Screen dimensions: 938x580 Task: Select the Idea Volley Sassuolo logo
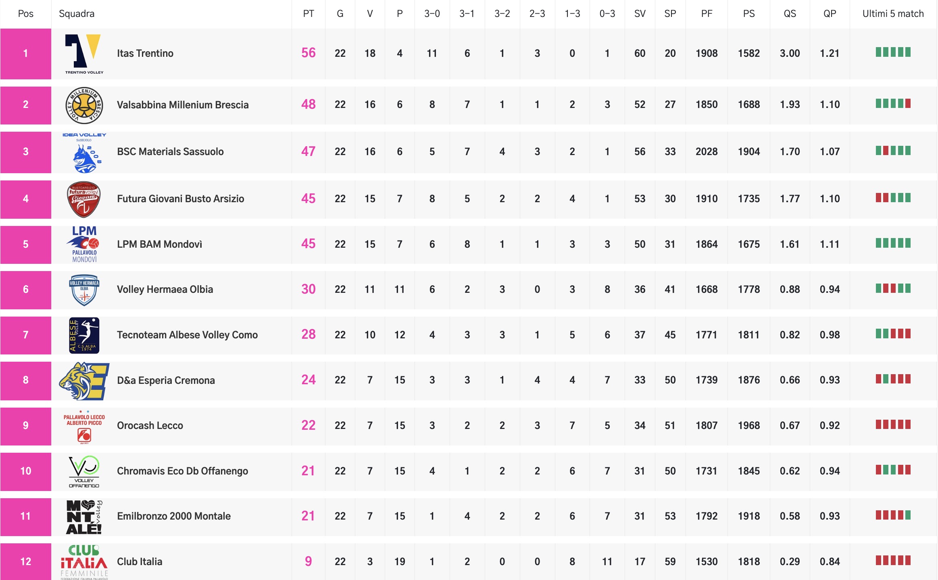tap(84, 152)
